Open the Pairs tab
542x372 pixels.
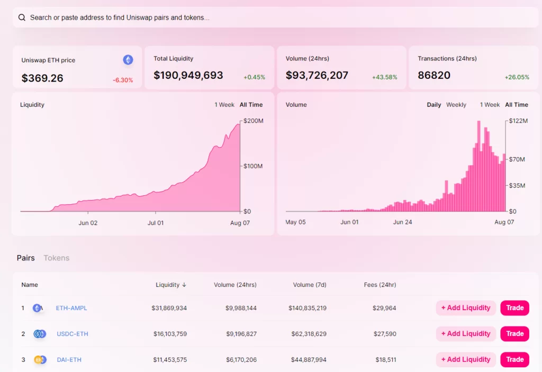pos(25,258)
